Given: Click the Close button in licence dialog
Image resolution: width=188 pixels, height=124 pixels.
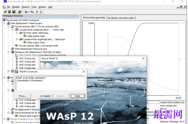Looking at the screenshot, I should click(77, 96).
